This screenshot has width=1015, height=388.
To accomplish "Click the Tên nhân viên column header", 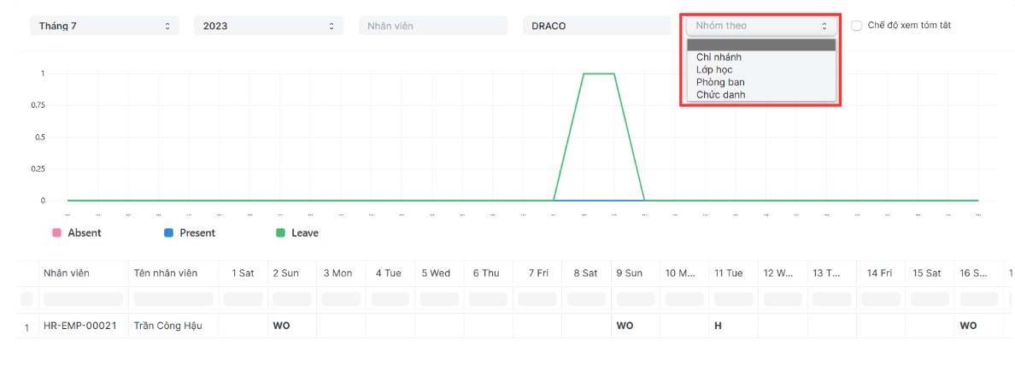I will [173, 273].
